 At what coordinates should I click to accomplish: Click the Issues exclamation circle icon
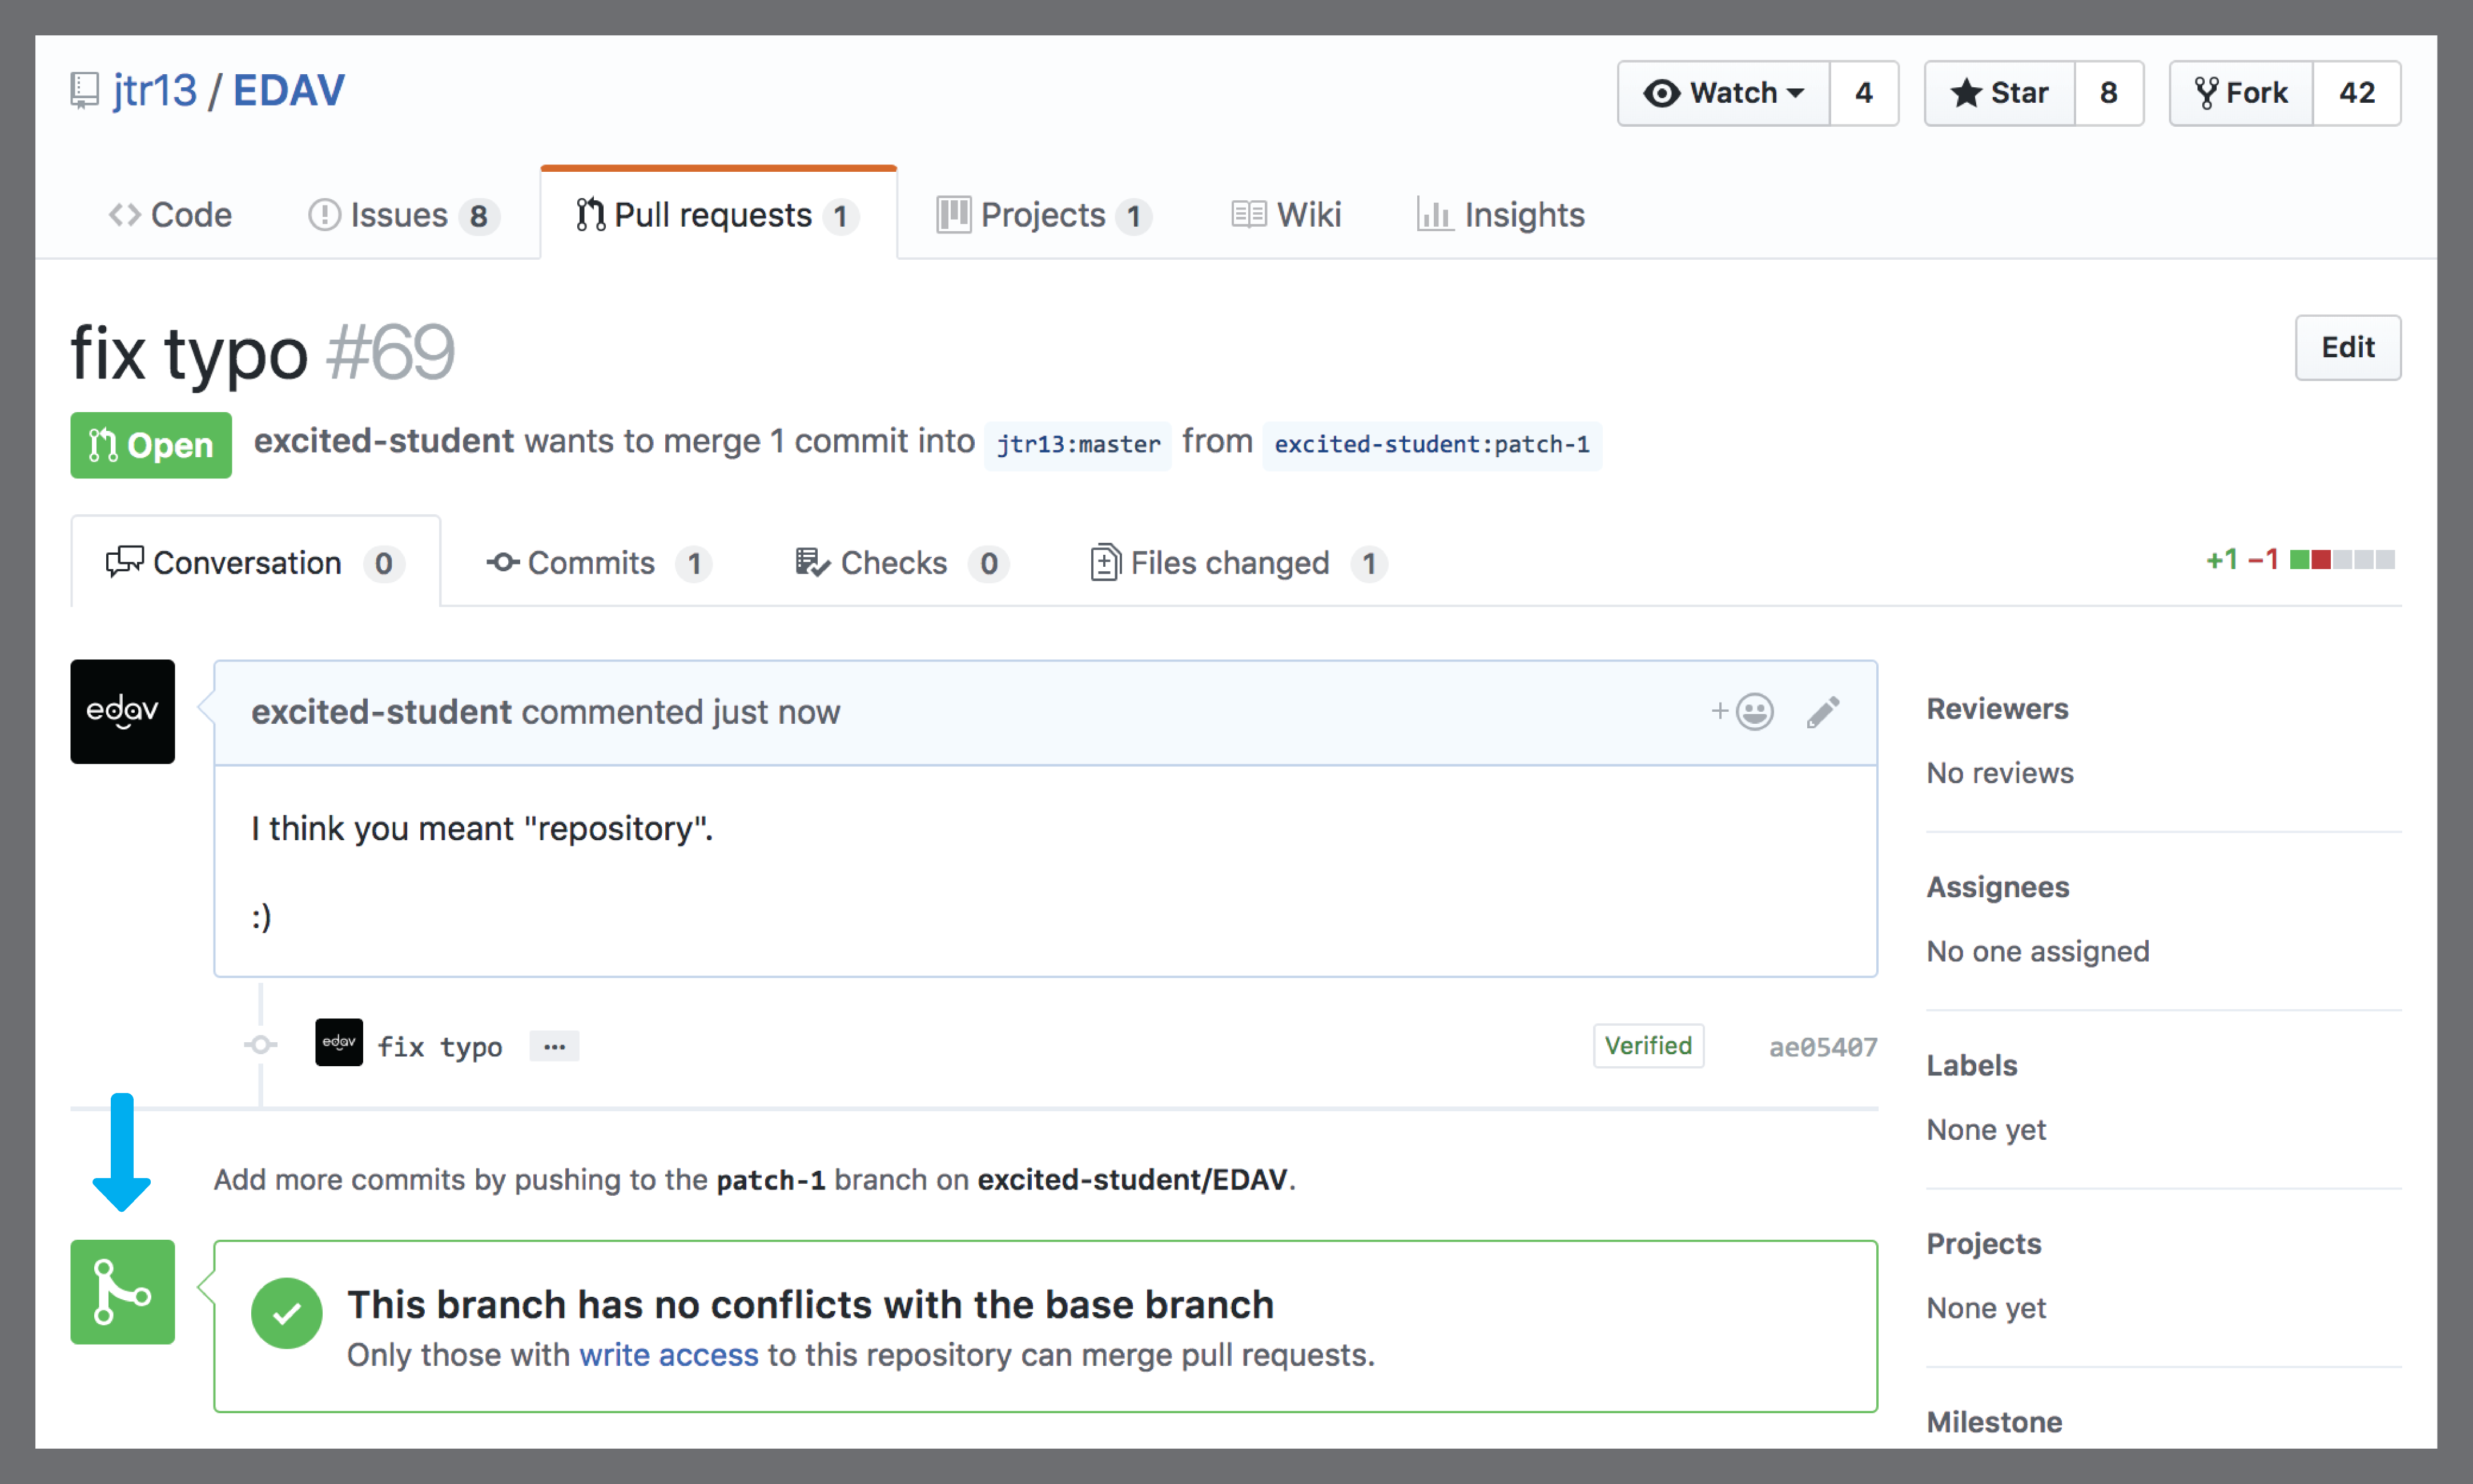324,215
